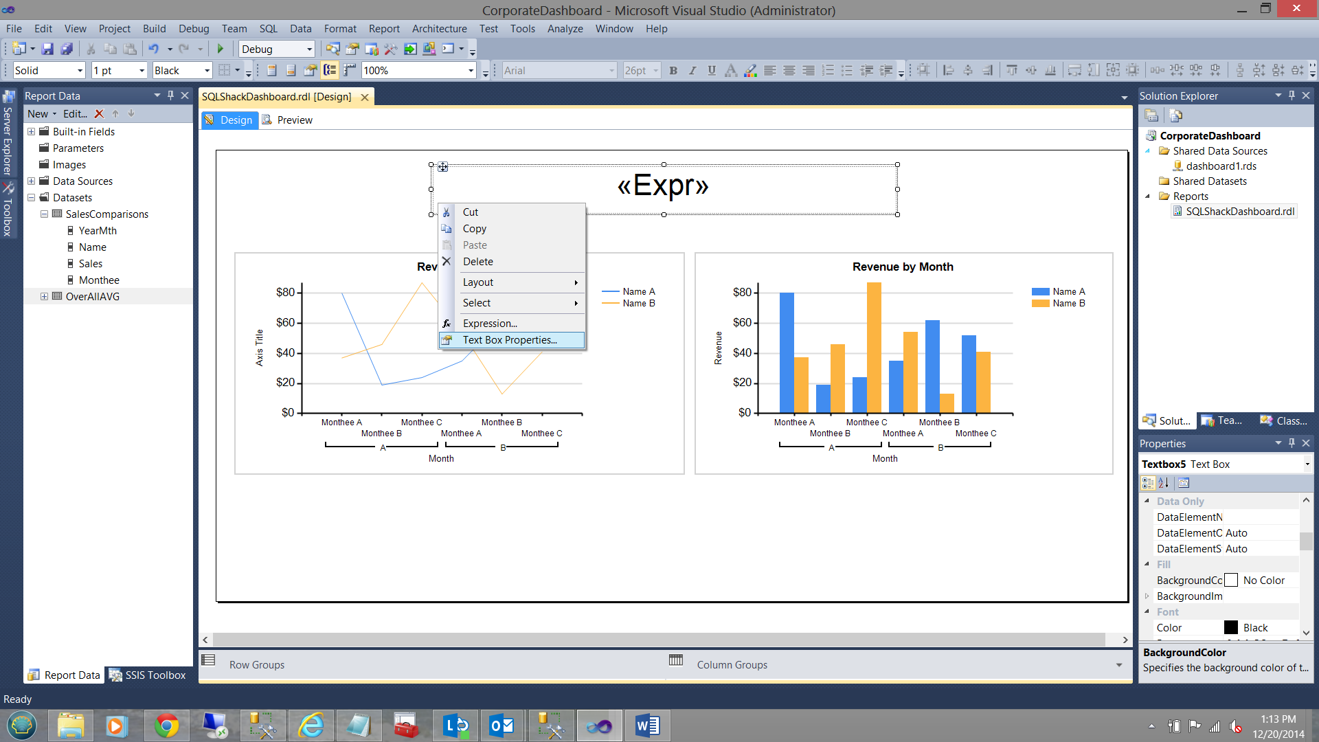
Task: Open the border style Solid dropdown
Action: tap(80, 70)
